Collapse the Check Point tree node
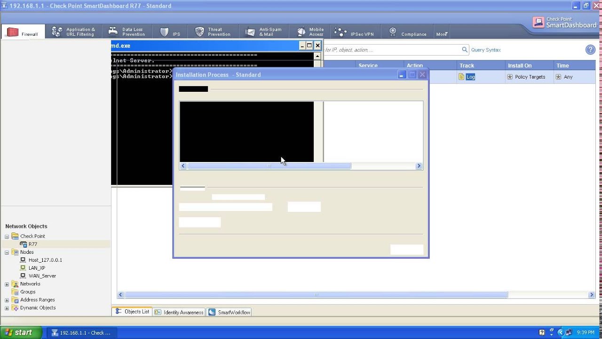Viewport: 602px width, 339px height. click(7, 236)
